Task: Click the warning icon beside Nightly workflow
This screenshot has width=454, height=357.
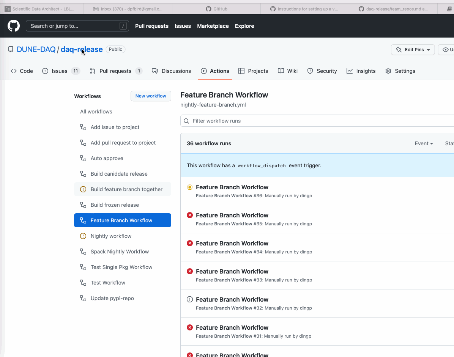Action: pos(83,236)
